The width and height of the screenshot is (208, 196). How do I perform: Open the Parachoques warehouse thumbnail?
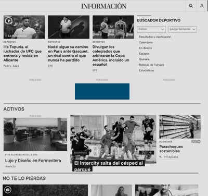click(180, 127)
